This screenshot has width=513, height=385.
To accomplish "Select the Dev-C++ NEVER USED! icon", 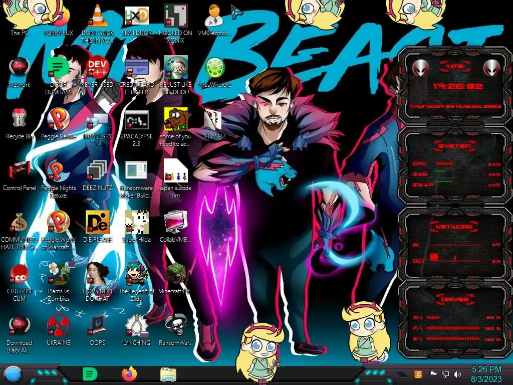I will pyautogui.click(x=98, y=72).
